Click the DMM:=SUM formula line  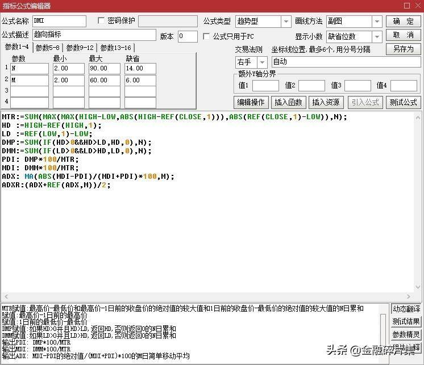pyautogui.click(x=77, y=151)
